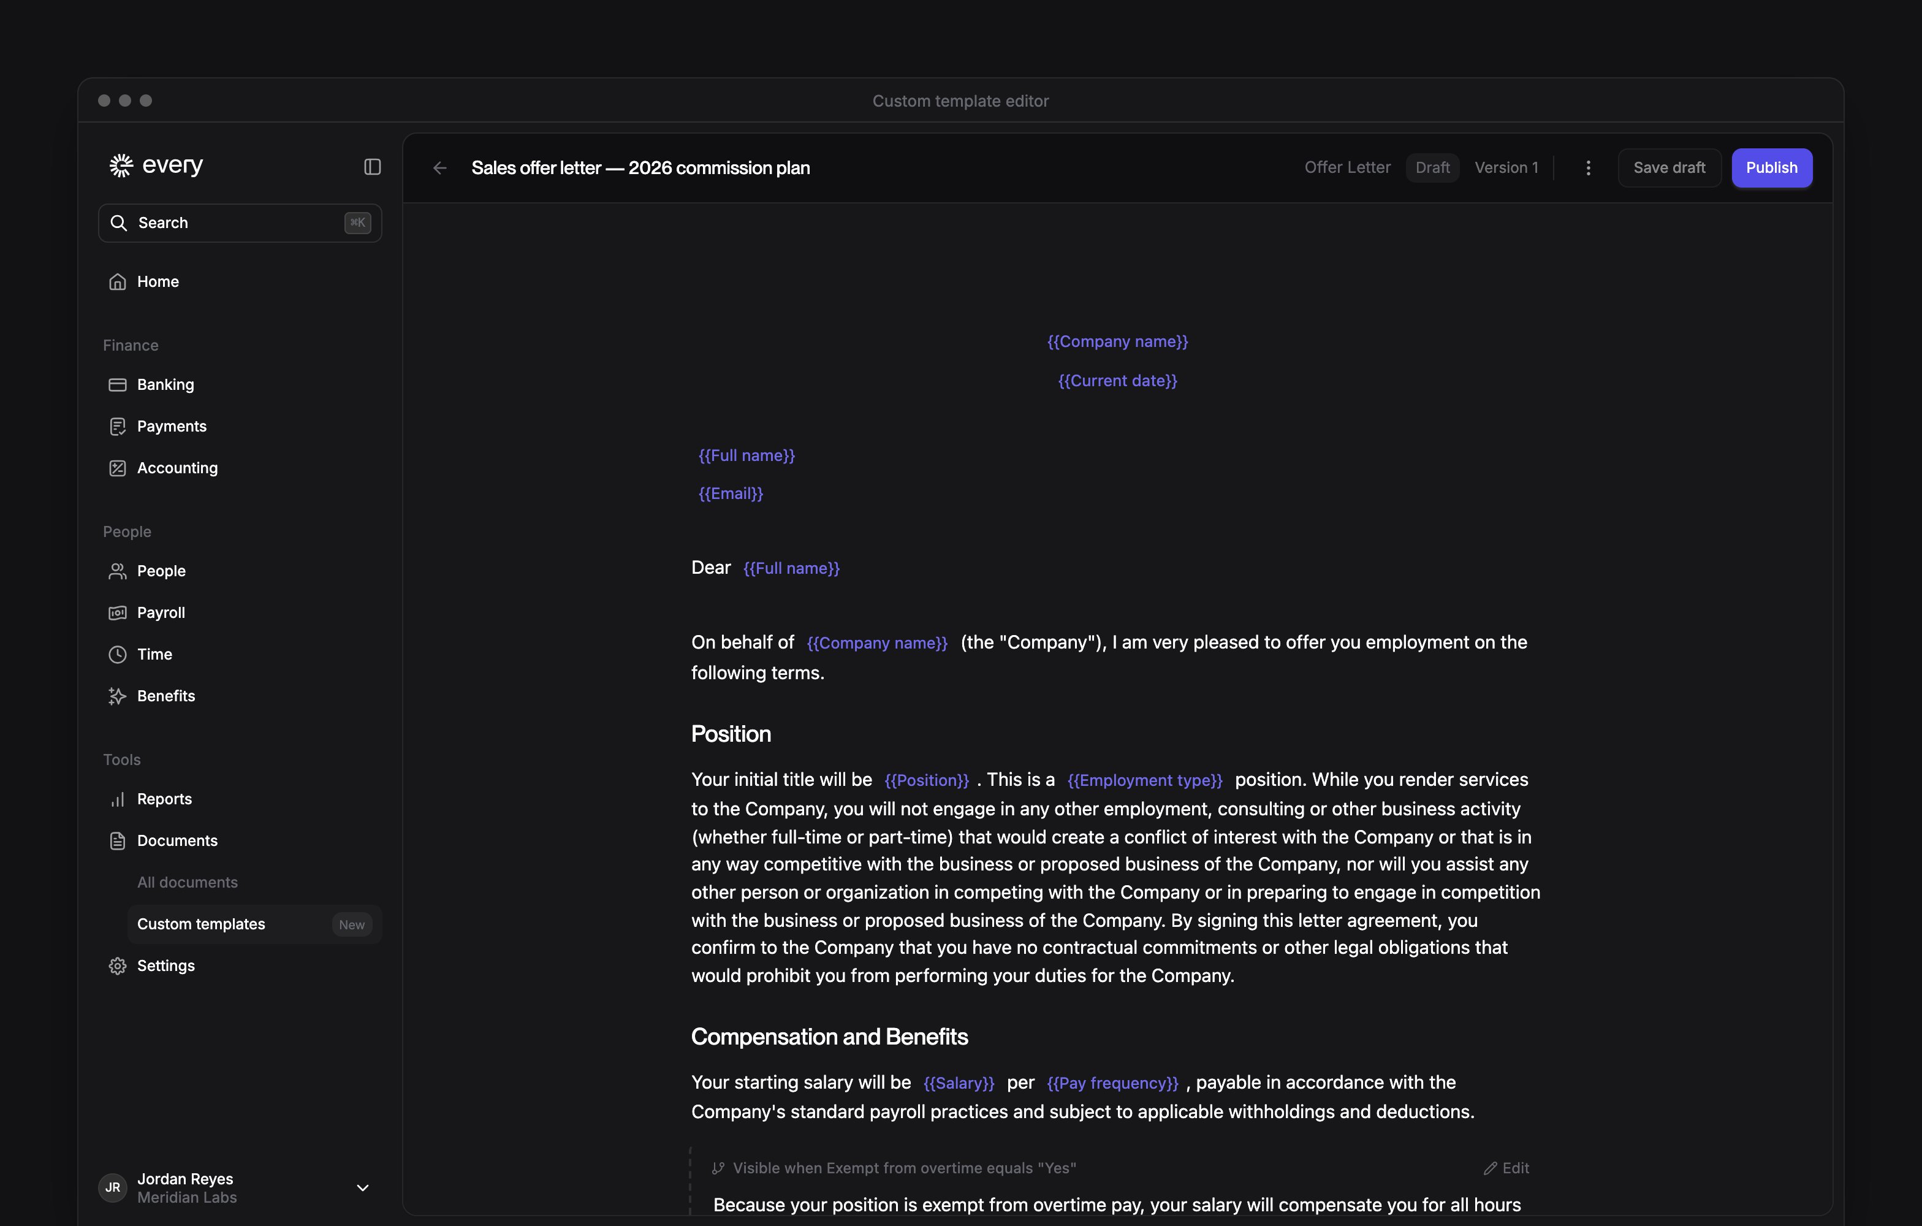Image resolution: width=1922 pixels, height=1226 pixels.
Task: Go back with the left arrow
Action: point(440,167)
